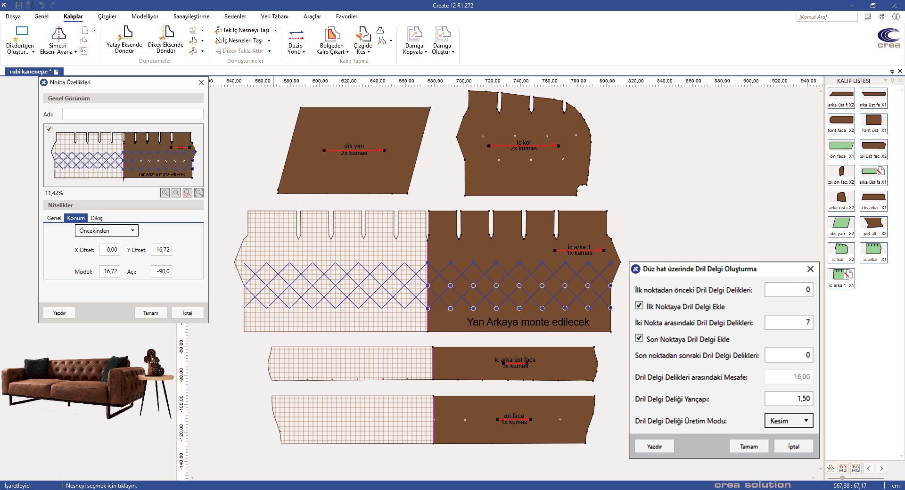The image size is (905, 490).
Task: Click the thumbnail size slider under Kalıp Listesi
Action: pyautogui.click(x=842, y=478)
